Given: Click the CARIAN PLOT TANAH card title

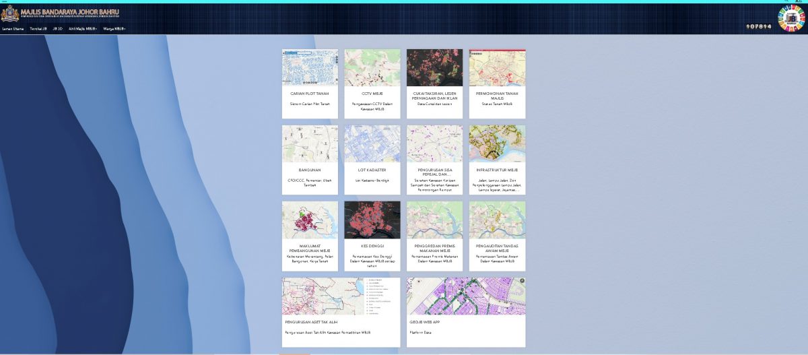Looking at the screenshot, I should click(x=310, y=94).
